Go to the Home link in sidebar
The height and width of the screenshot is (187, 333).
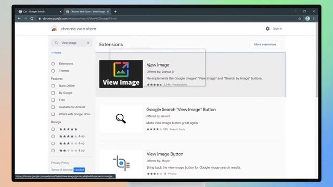(56, 52)
